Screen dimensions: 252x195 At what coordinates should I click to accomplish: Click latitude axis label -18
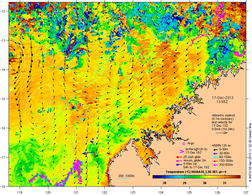[3, 186]
